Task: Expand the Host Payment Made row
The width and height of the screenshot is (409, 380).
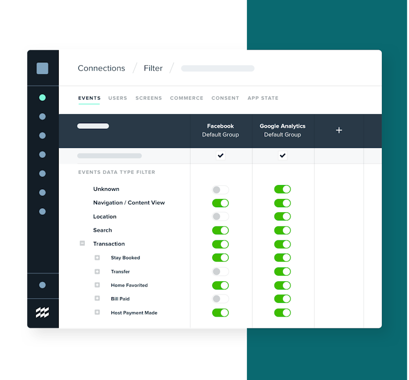Action: (97, 312)
